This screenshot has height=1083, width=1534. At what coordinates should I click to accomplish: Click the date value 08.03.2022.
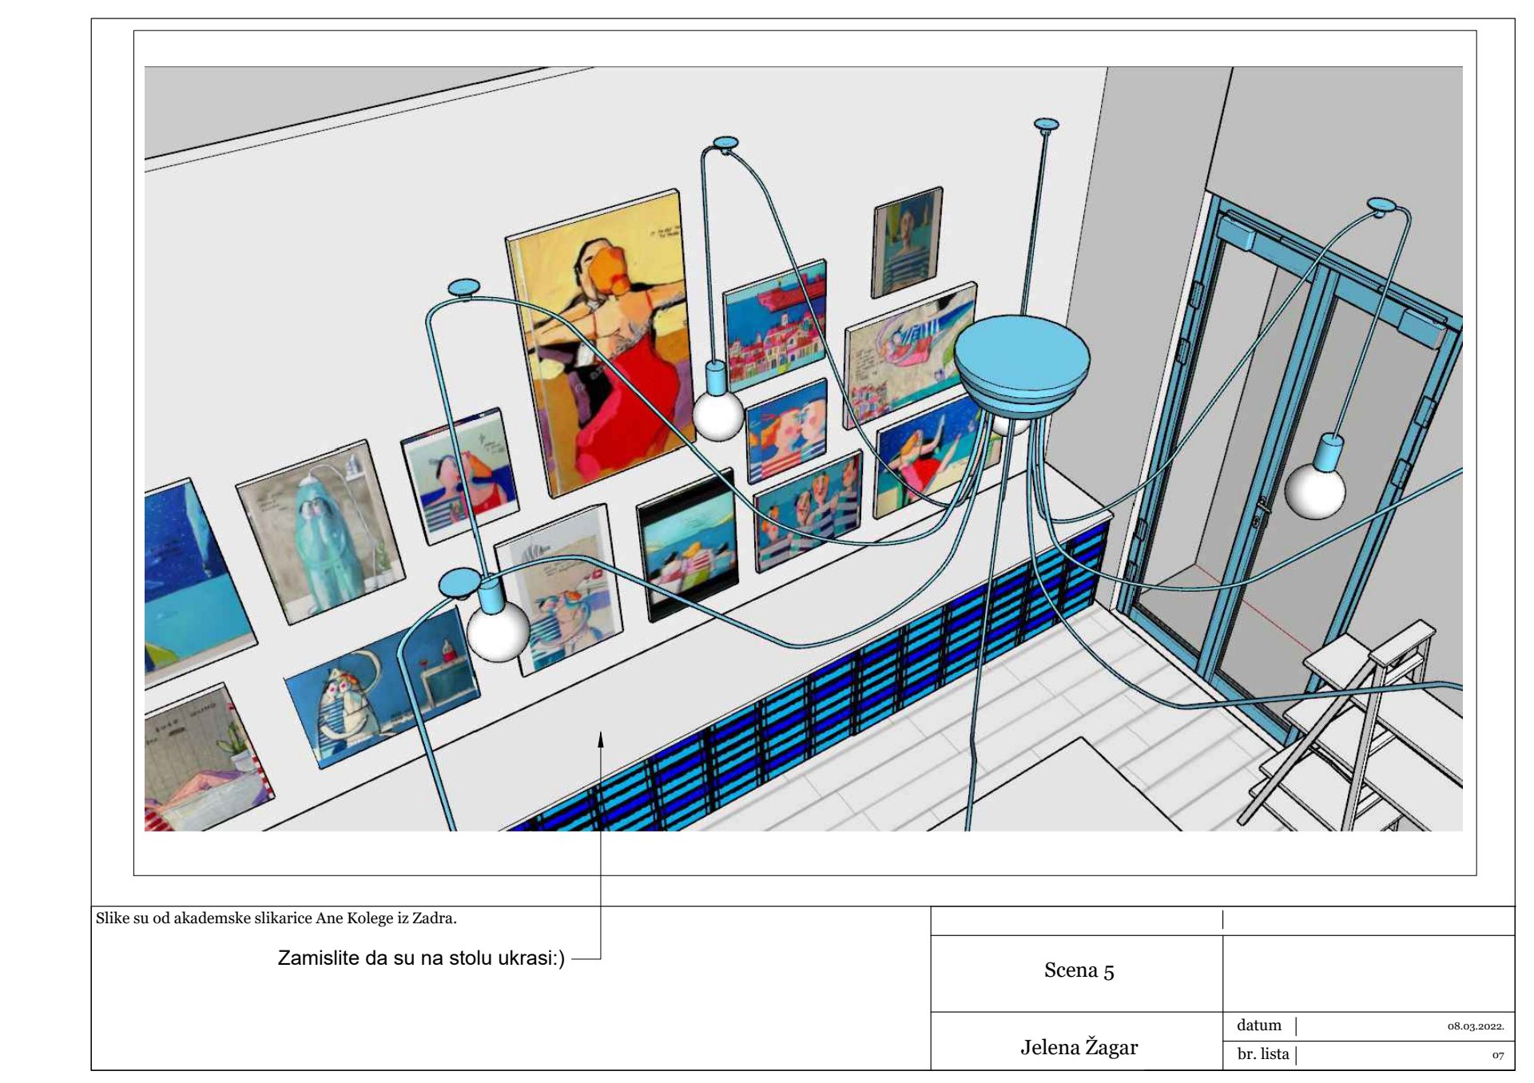tap(1475, 1026)
